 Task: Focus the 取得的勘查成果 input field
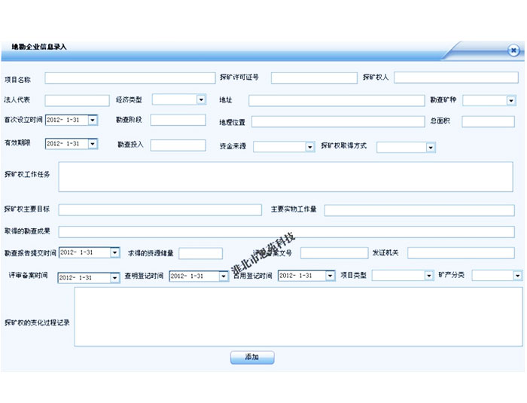pyautogui.click(x=286, y=231)
